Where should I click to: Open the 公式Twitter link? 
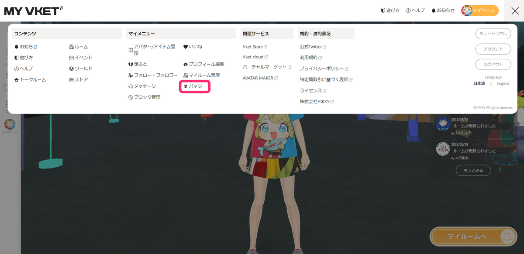coord(313,47)
